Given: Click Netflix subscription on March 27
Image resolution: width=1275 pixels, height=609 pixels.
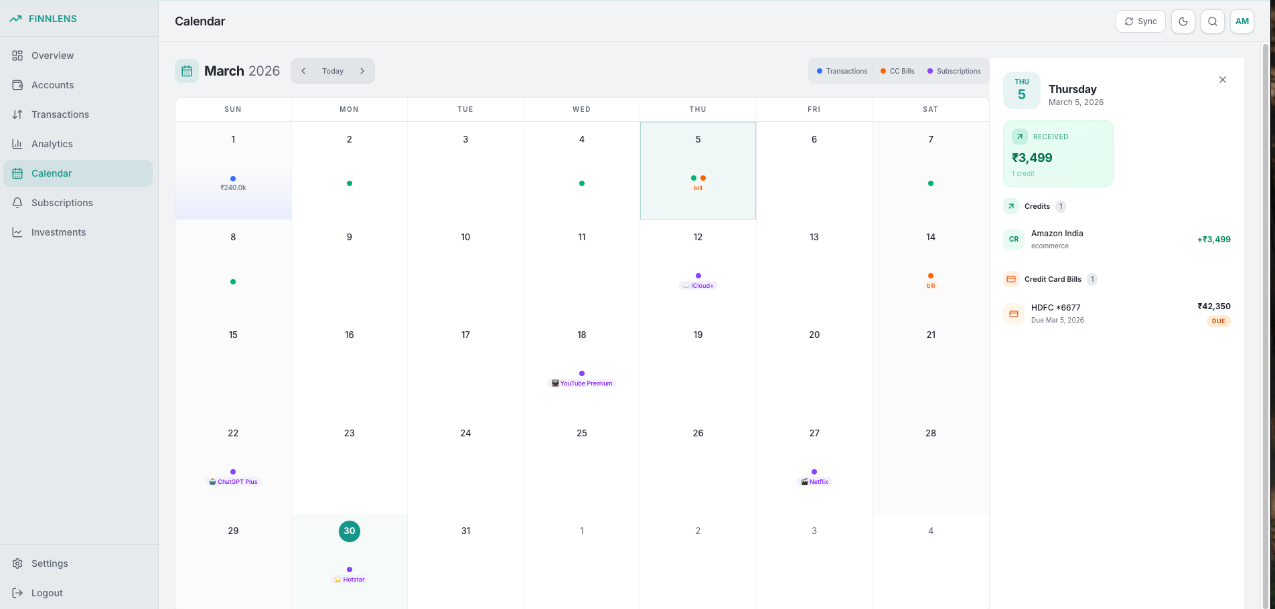Looking at the screenshot, I should click(814, 482).
